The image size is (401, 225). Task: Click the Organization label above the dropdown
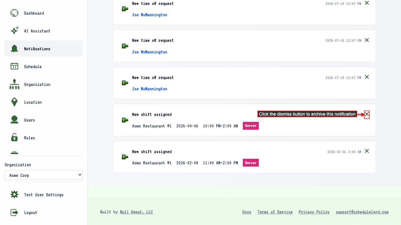pos(18,165)
